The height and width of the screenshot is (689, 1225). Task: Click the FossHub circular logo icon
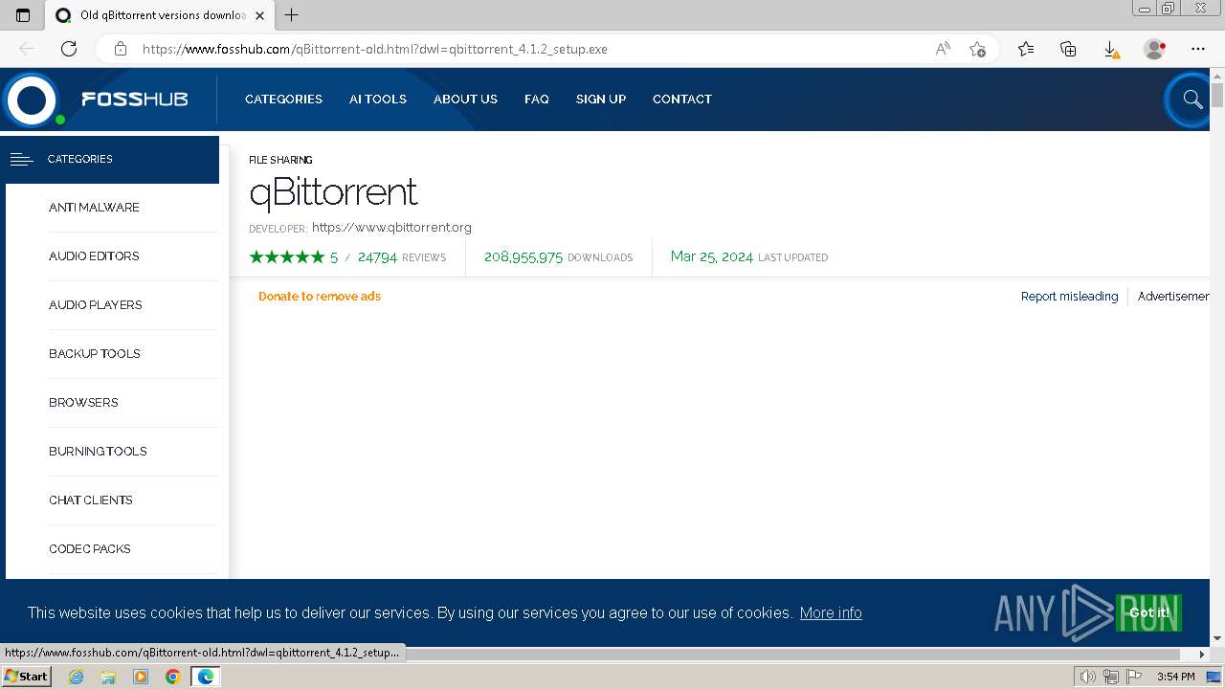click(x=32, y=100)
